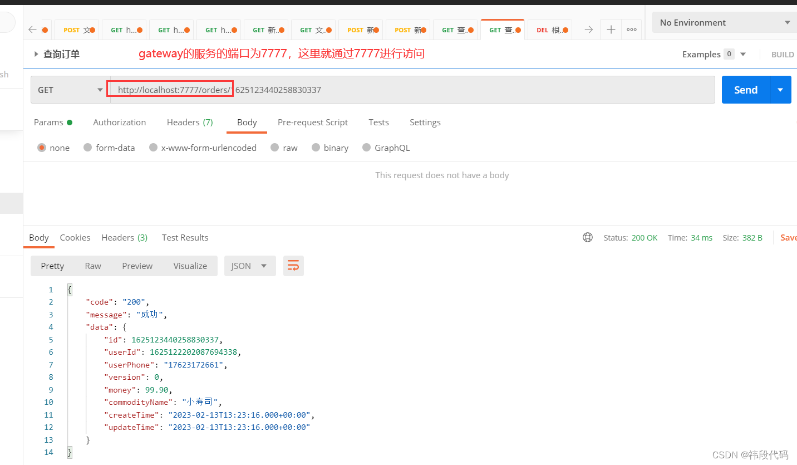Expand the 查询订单 request description
This screenshot has width=797, height=465.
[x=36, y=54]
